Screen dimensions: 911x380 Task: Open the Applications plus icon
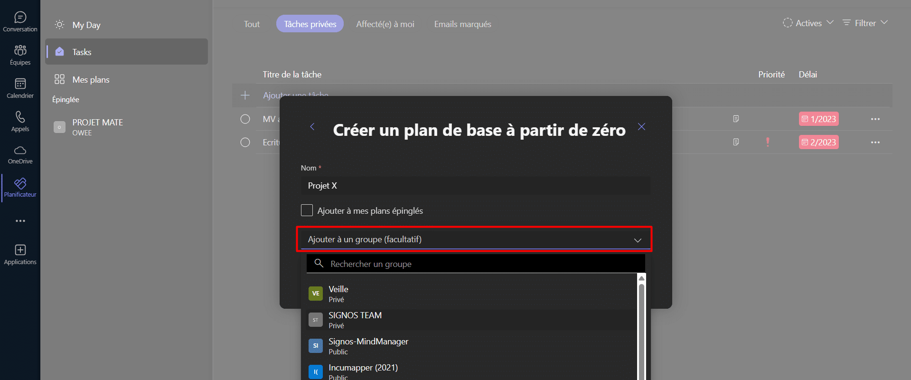tap(20, 255)
